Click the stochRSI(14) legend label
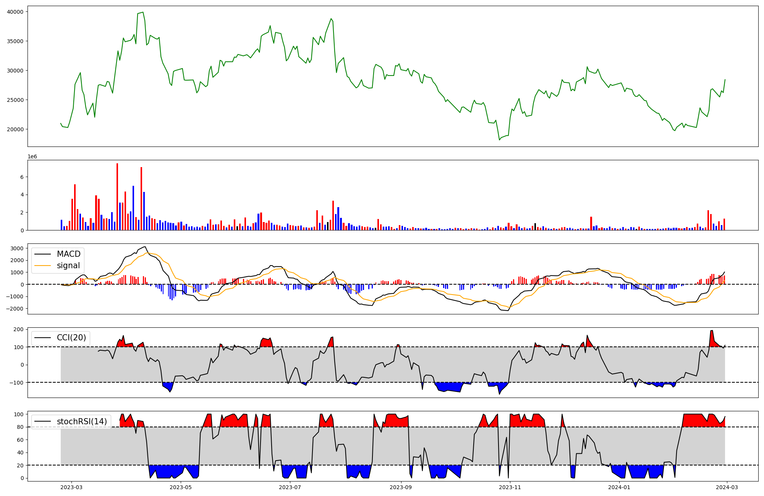 [82, 422]
